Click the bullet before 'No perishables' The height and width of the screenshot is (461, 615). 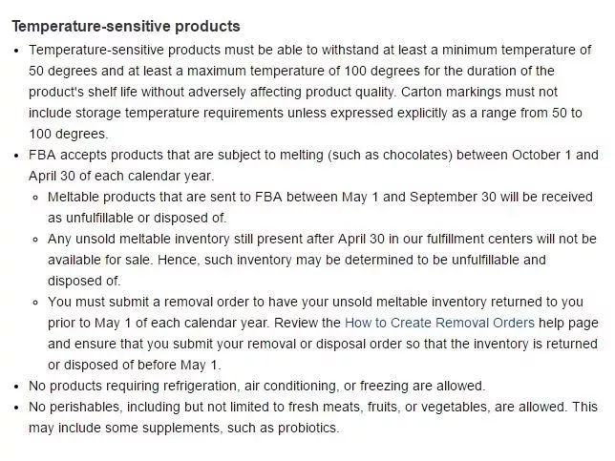[x=16, y=407]
